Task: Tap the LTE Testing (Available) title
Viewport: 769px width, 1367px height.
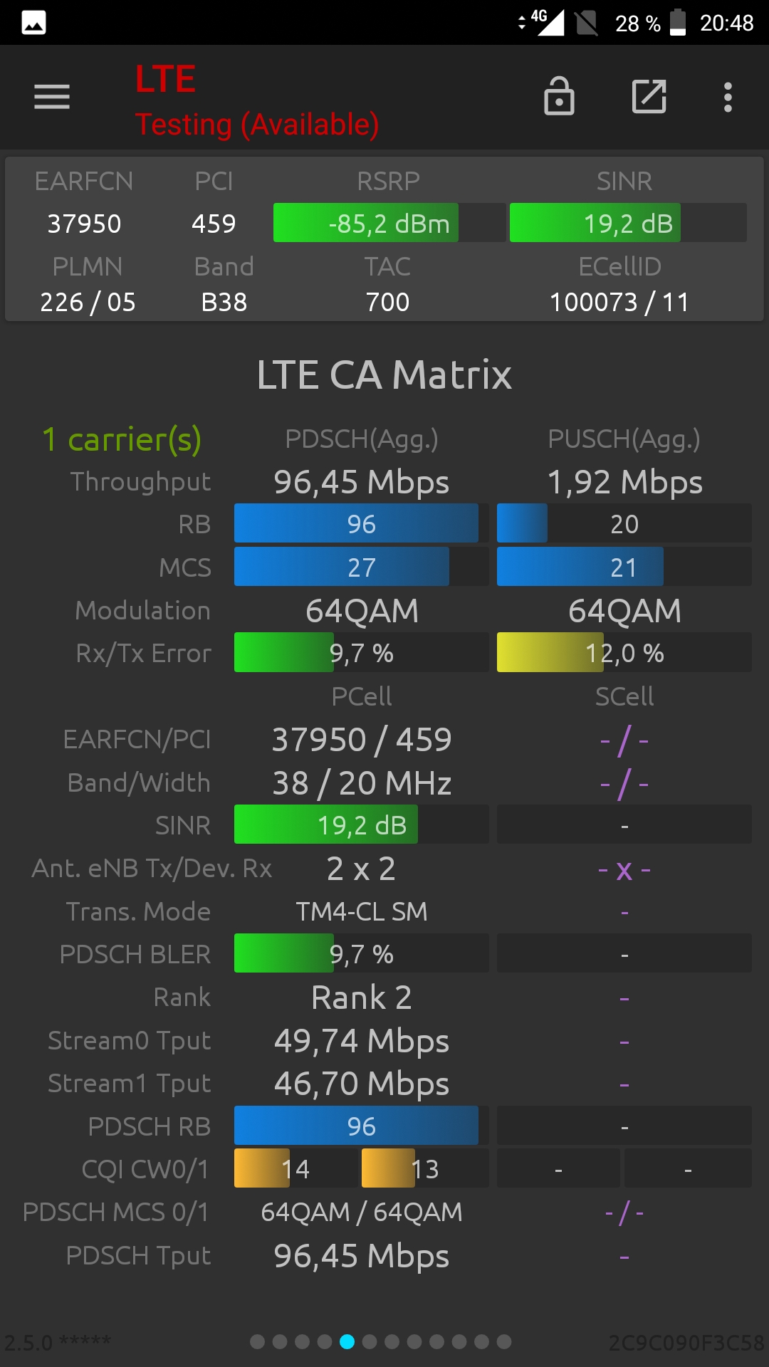Action: 257,100
